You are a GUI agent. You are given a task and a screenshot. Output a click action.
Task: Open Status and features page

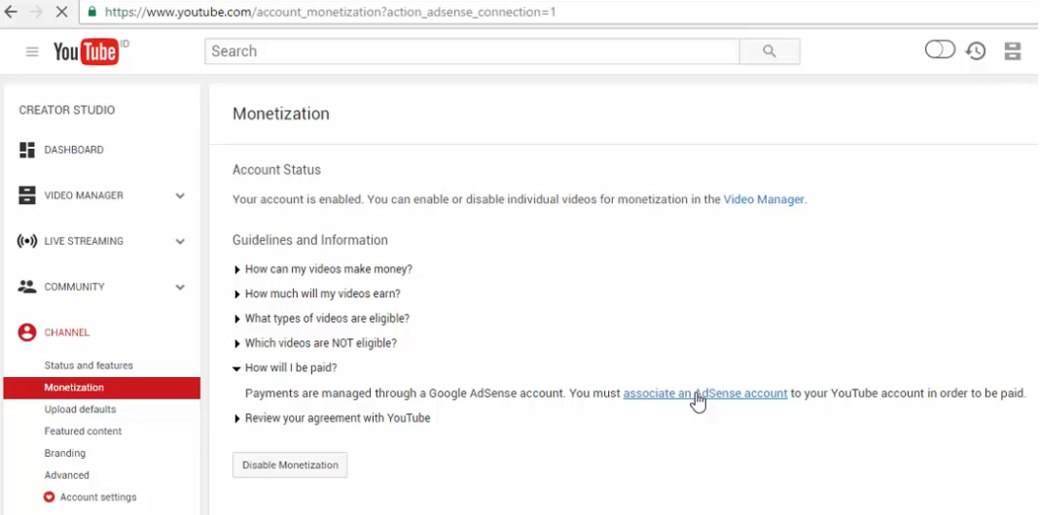pos(89,365)
